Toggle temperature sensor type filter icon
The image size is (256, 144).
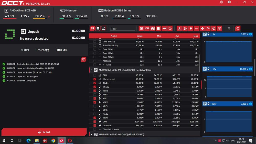[x=179, y=28]
